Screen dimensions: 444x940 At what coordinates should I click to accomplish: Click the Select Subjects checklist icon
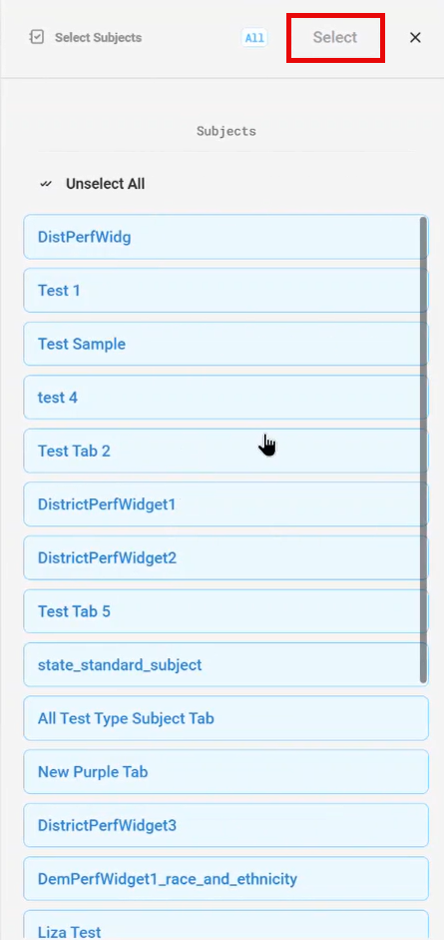[x=37, y=37]
